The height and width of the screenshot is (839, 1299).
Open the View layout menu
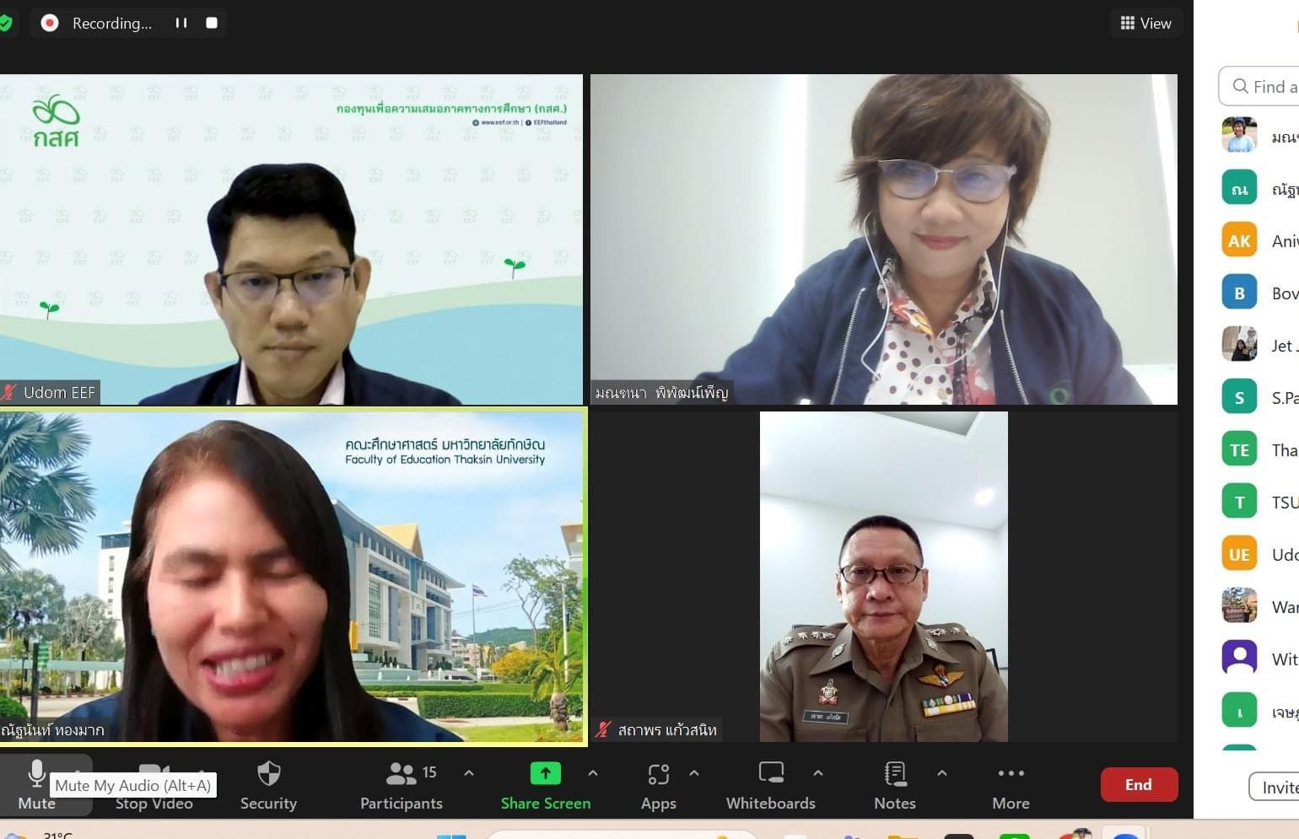[x=1145, y=23]
